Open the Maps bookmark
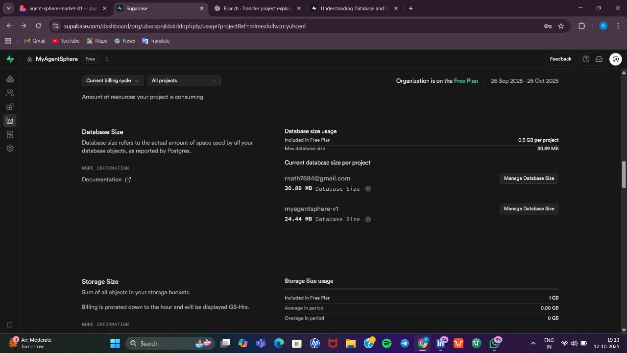Viewport: 627px width, 353px height. (x=96, y=41)
